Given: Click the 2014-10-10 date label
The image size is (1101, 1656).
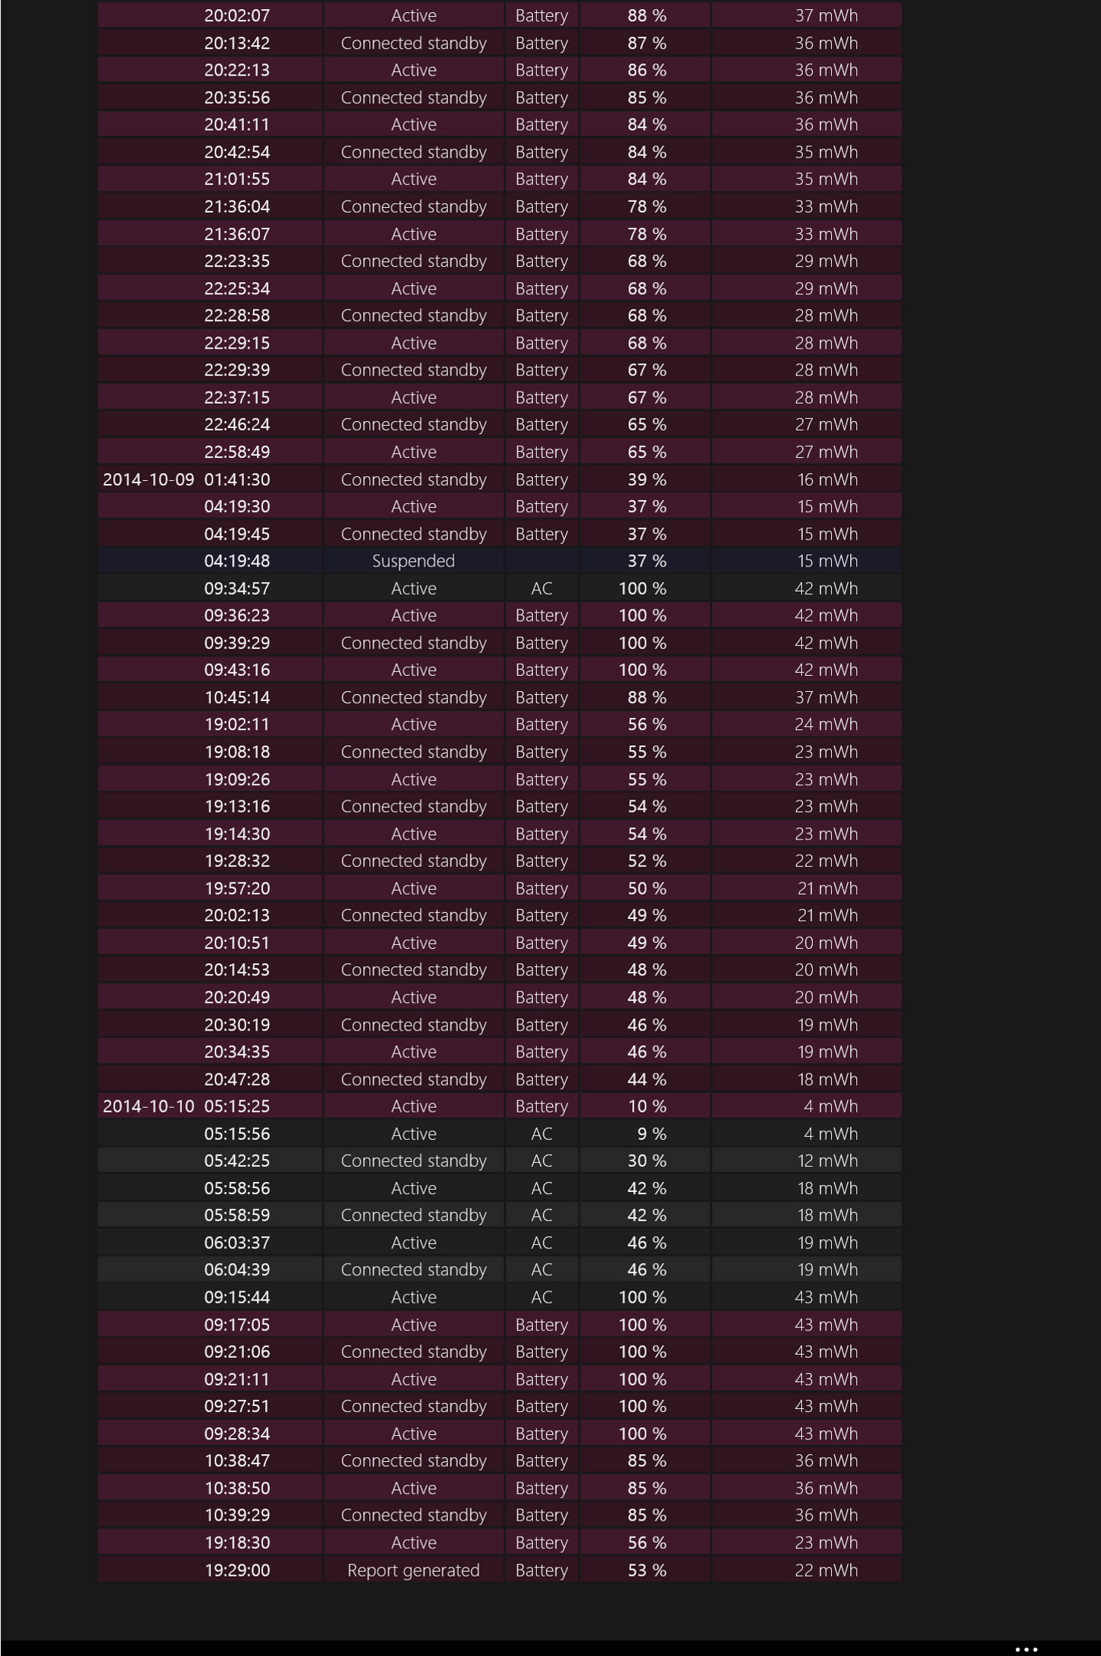Looking at the screenshot, I should [148, 1106].
